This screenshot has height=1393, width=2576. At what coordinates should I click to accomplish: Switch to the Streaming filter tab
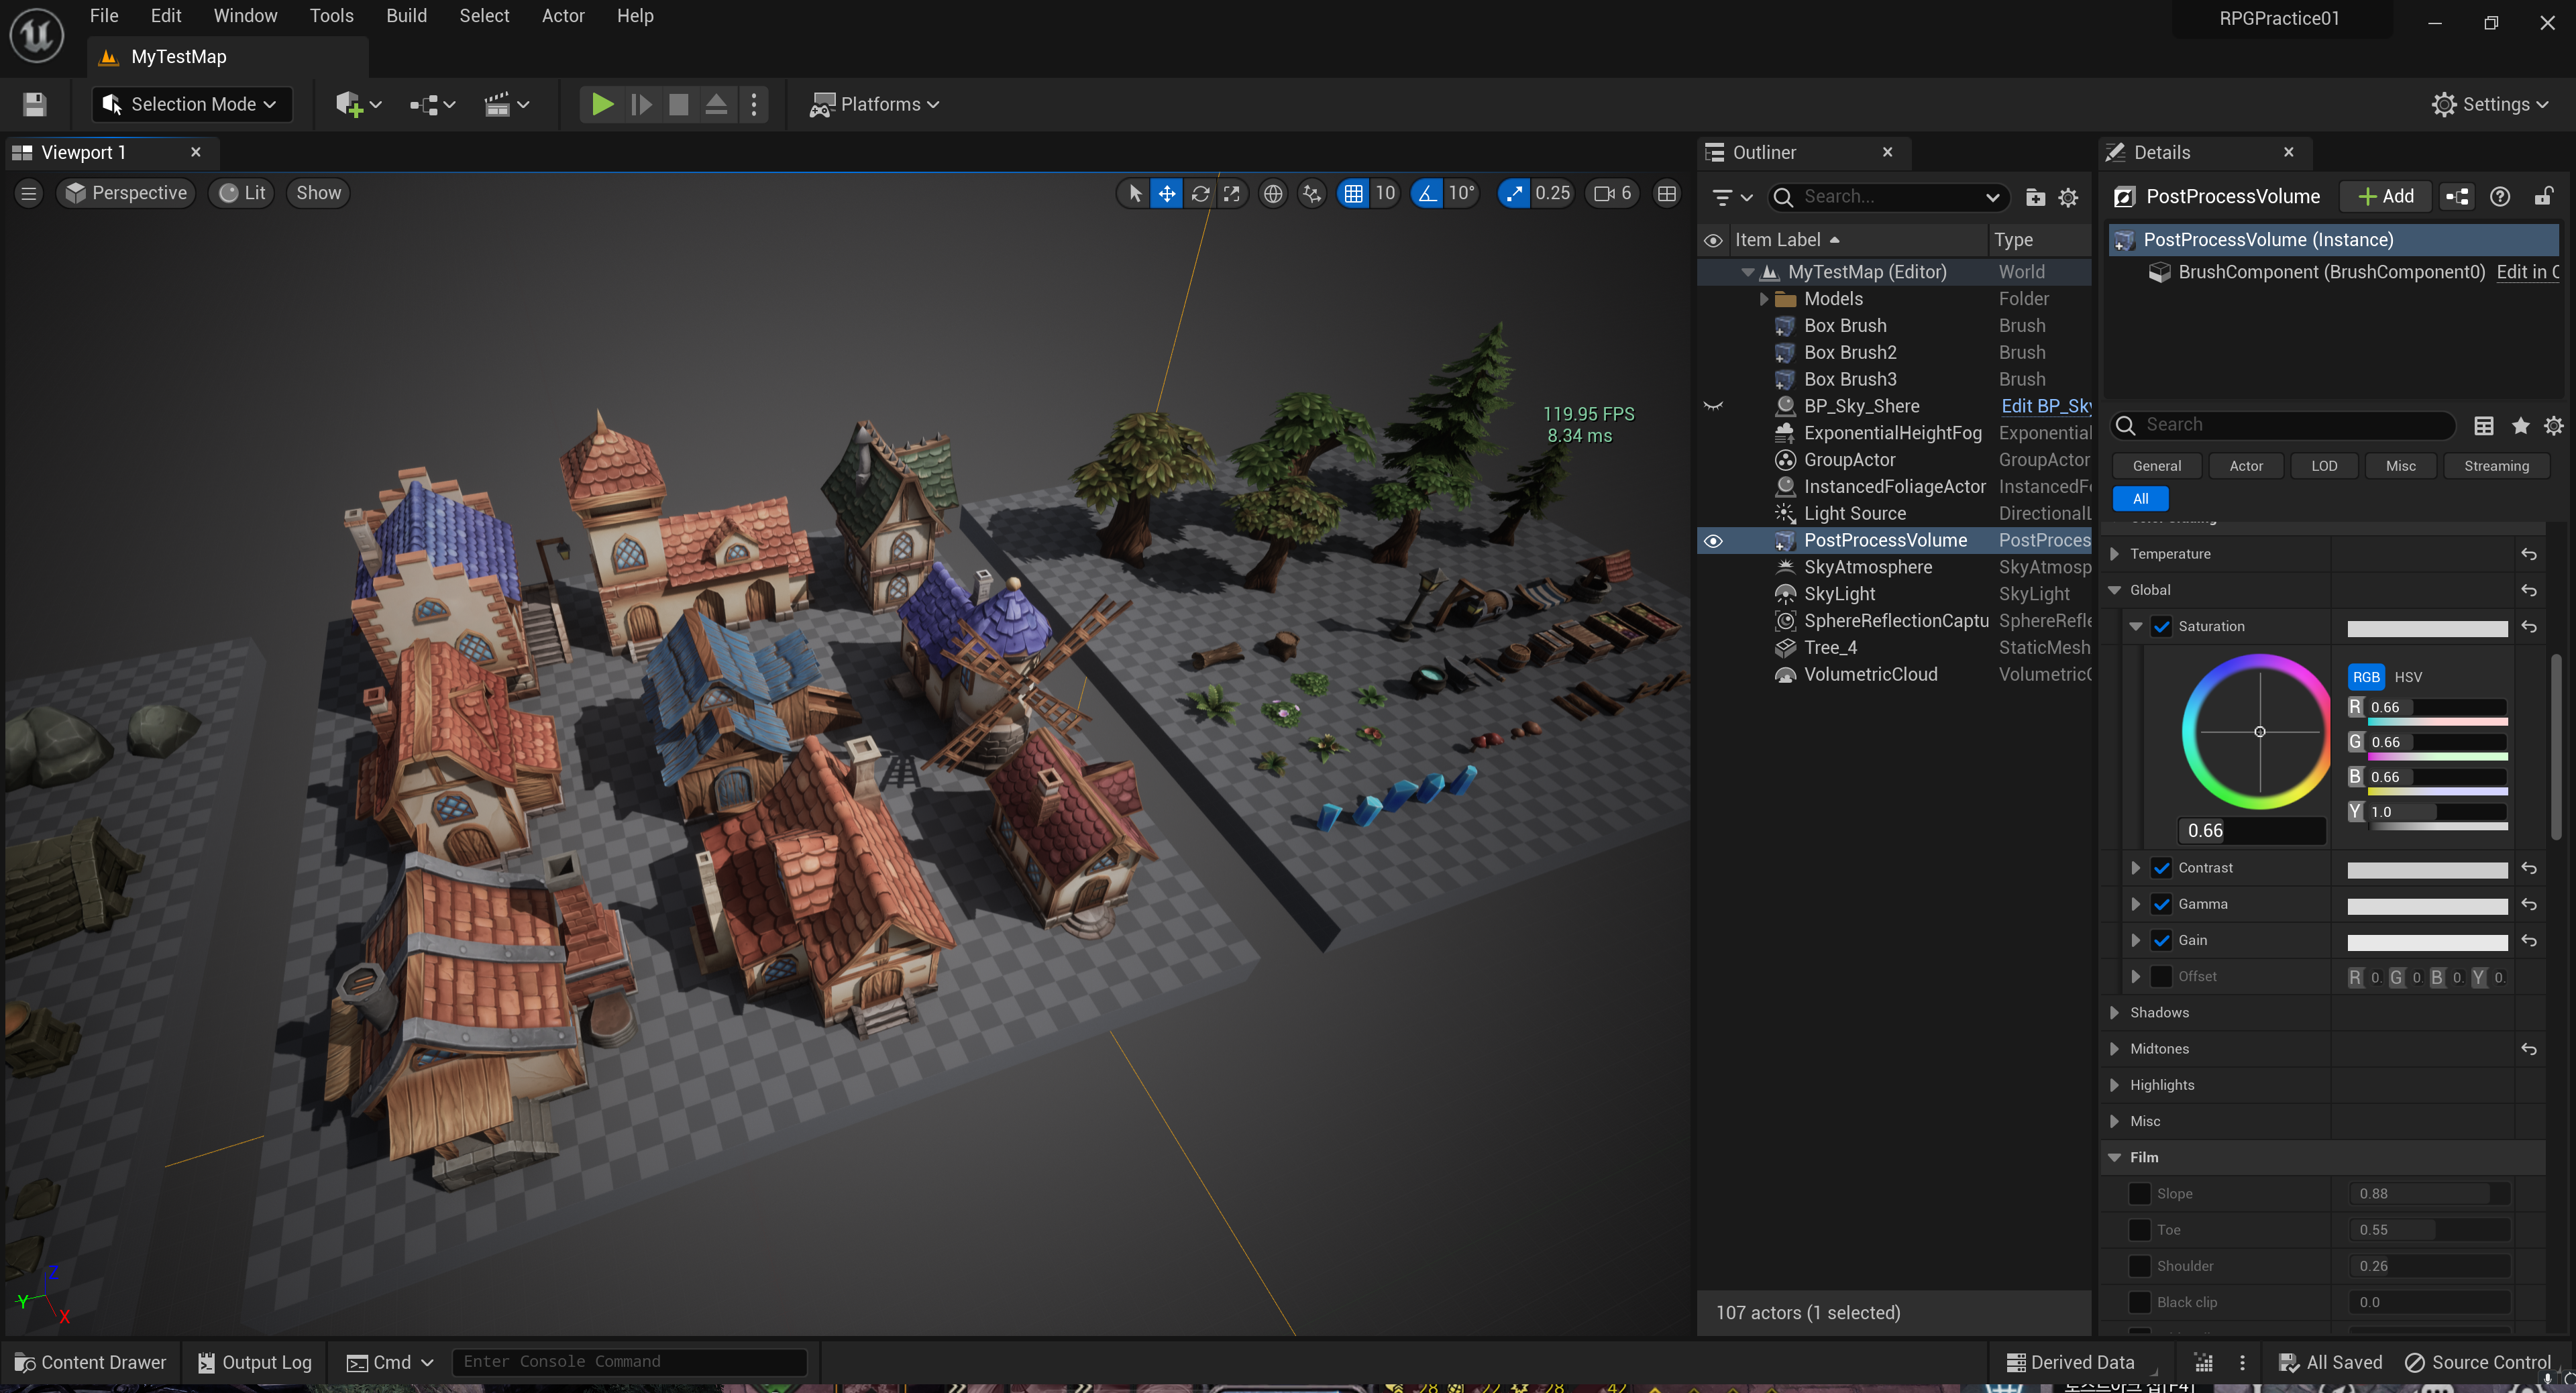point(2495,466)
